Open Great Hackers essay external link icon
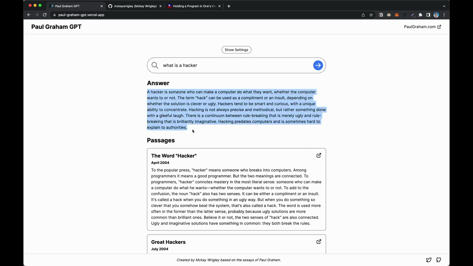The image size is (473, 266). (x=319, y=242)
